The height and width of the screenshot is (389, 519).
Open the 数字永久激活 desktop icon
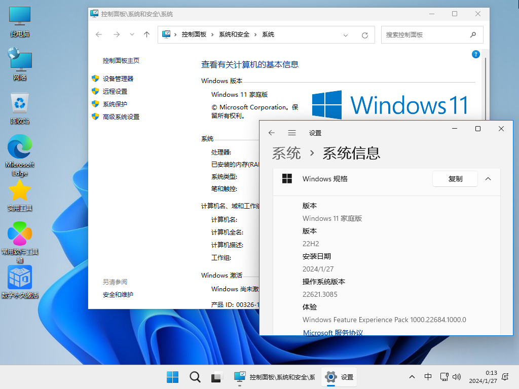[20, 281]
